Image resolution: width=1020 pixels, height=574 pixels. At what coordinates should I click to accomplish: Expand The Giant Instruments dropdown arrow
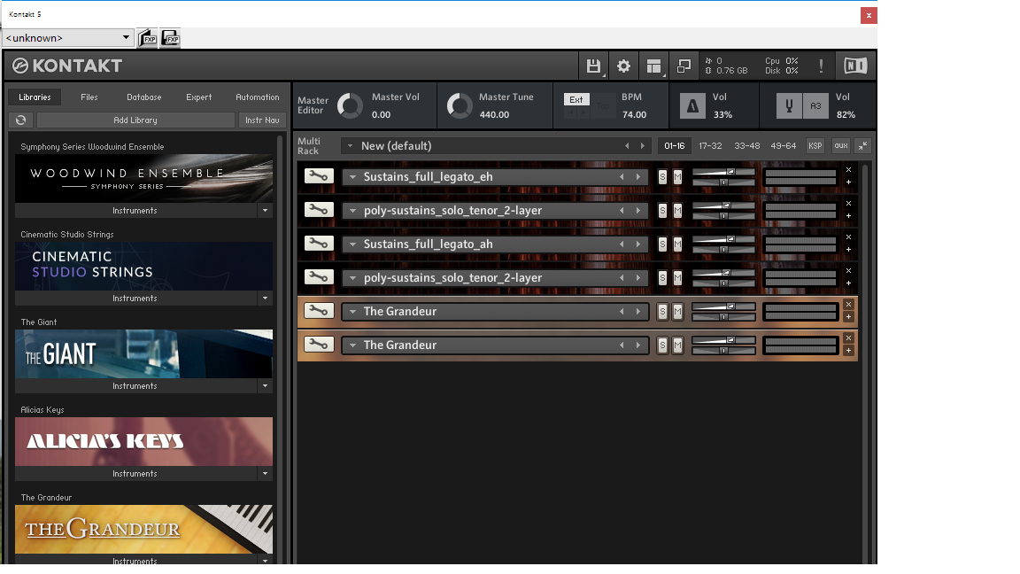coord(265,386)
